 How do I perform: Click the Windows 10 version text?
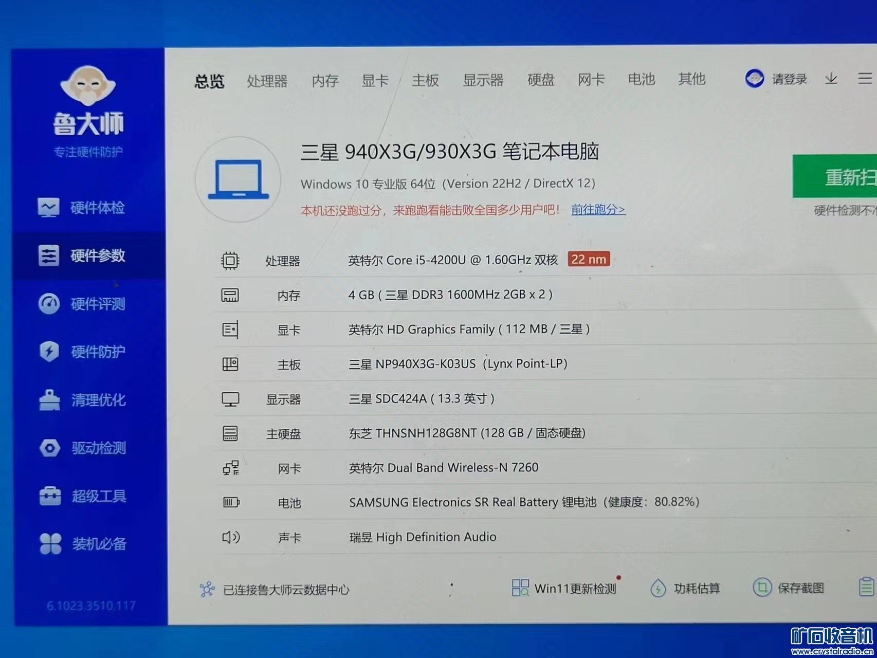point(448,184)
